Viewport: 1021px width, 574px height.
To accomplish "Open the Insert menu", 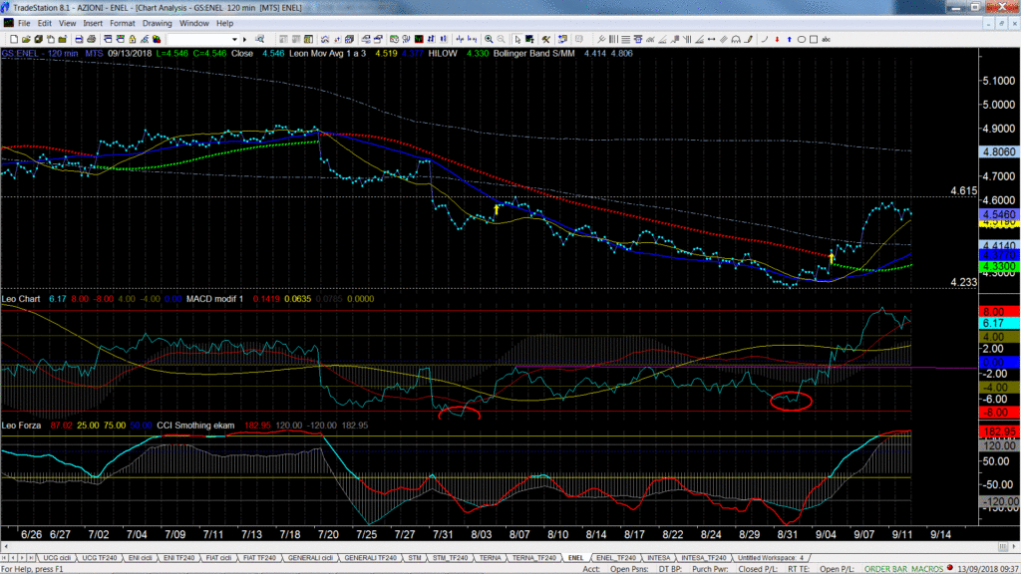I will click(x=93, y=23).
